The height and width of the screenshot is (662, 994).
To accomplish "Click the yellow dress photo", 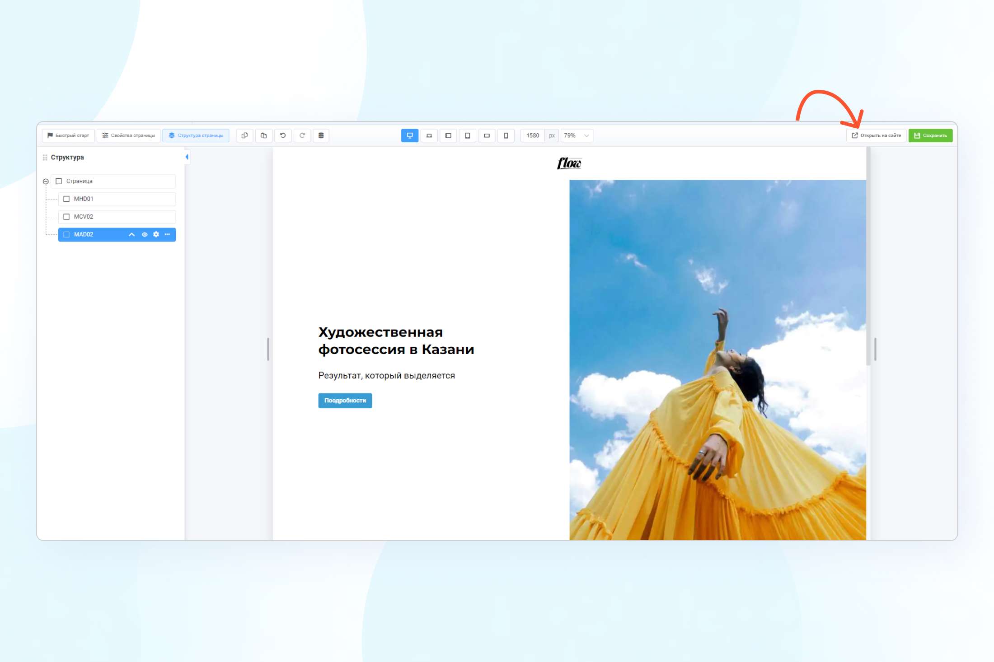I will click(717, 359).
